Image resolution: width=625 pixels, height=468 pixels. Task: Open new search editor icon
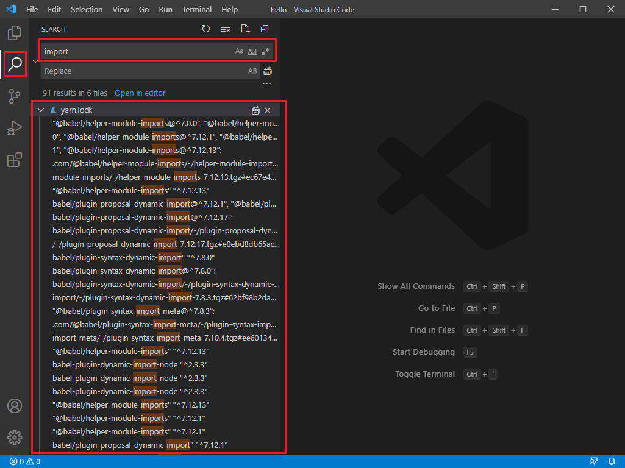(245, 29)
